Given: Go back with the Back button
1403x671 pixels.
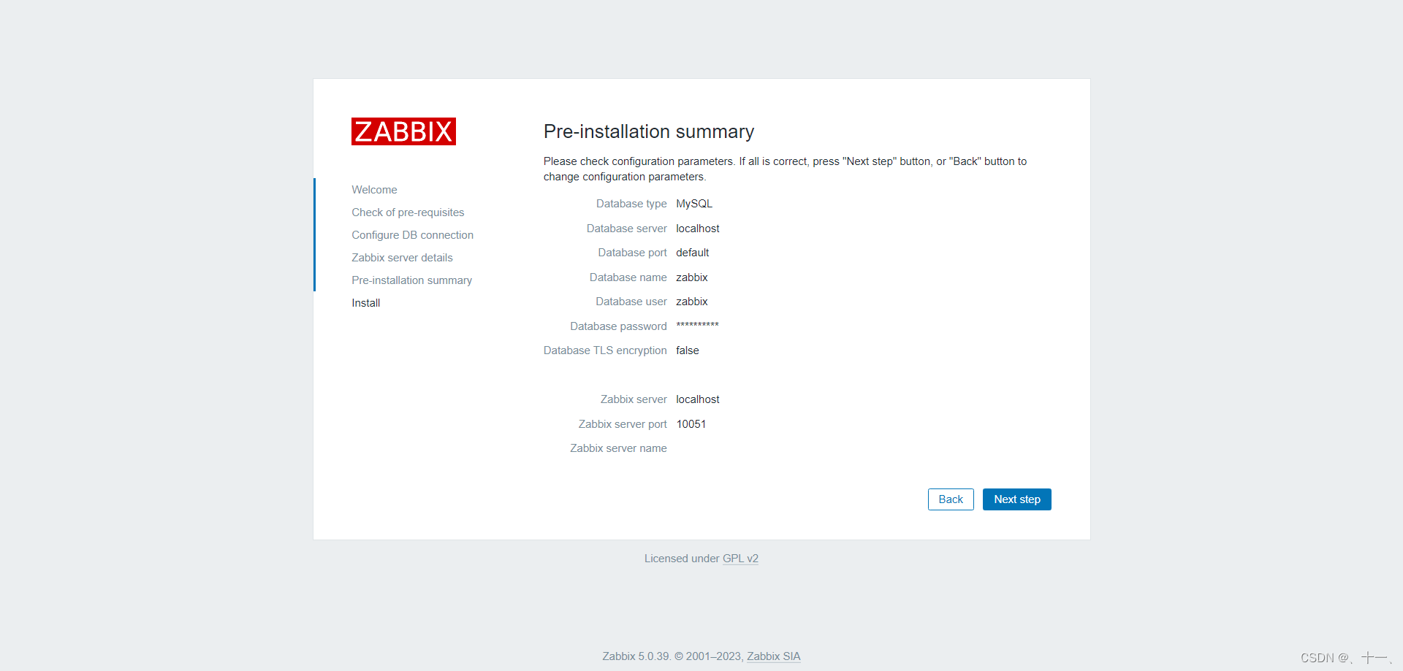Looking at the screenshot, I should click(x=951, y=499).
